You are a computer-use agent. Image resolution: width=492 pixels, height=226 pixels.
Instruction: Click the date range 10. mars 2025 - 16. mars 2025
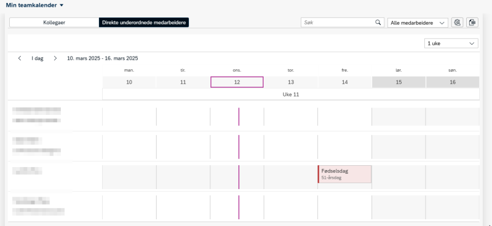pyautogui.click(x=103, y=58)
